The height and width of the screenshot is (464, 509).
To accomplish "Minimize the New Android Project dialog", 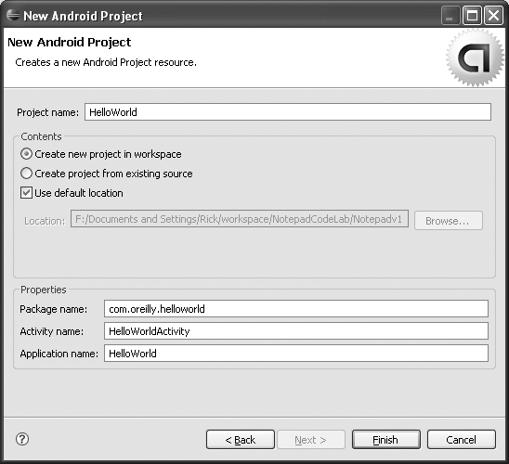I will pyautogui.click(x=450, y=16).
